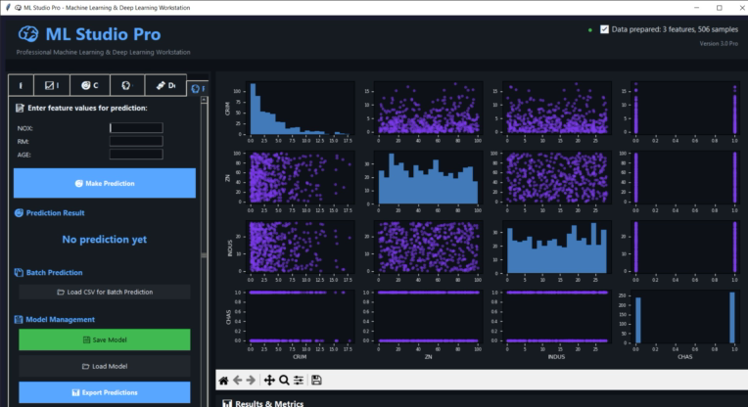
Task: Click the Make Prediction button
Action: (105, 183)
